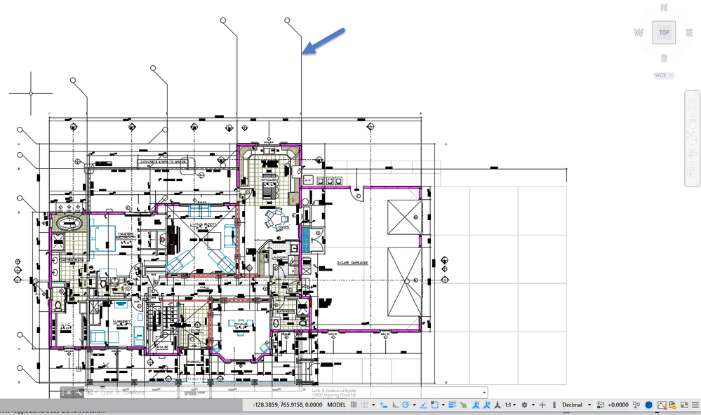Click the lock user interface icon

coord(672,404)
